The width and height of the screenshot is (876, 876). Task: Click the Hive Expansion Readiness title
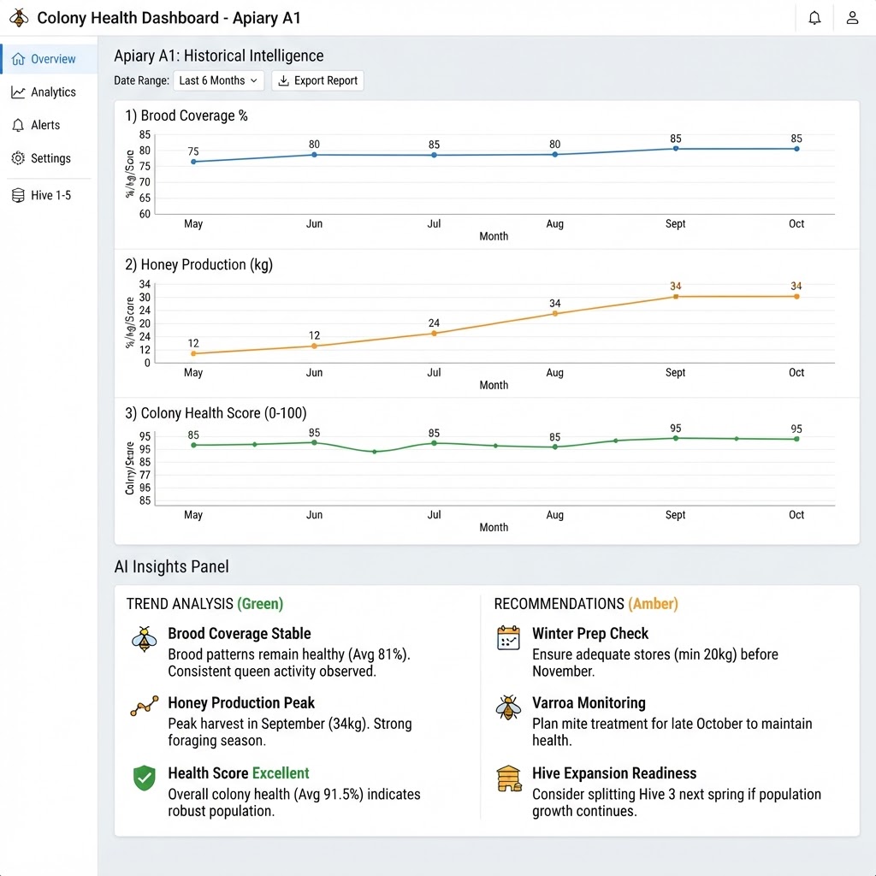(x=614, y=773)
